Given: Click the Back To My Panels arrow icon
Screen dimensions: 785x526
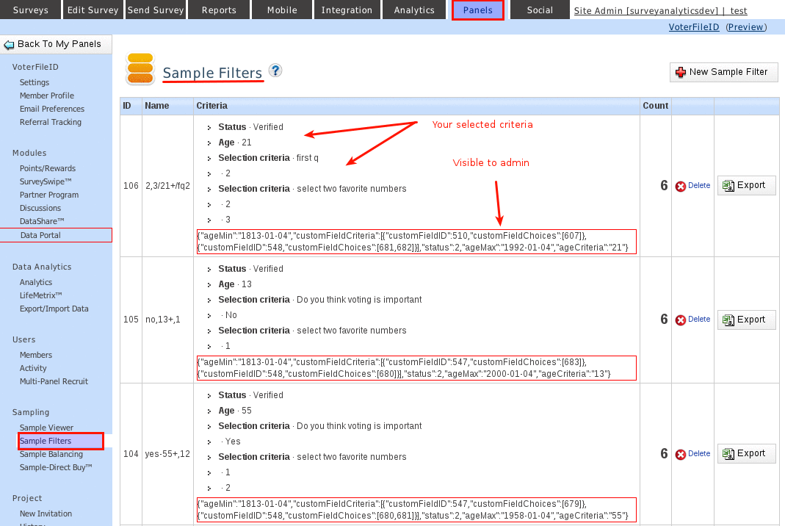Looking at the screenshot, I should [x=10, y=45].
